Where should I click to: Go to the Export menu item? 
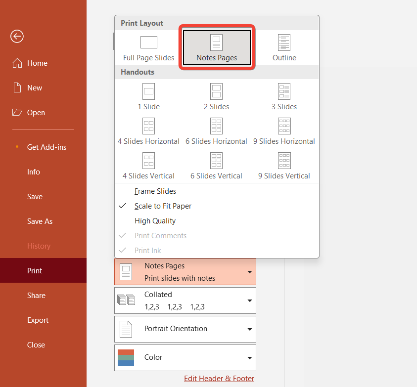(x=38, y=320)
